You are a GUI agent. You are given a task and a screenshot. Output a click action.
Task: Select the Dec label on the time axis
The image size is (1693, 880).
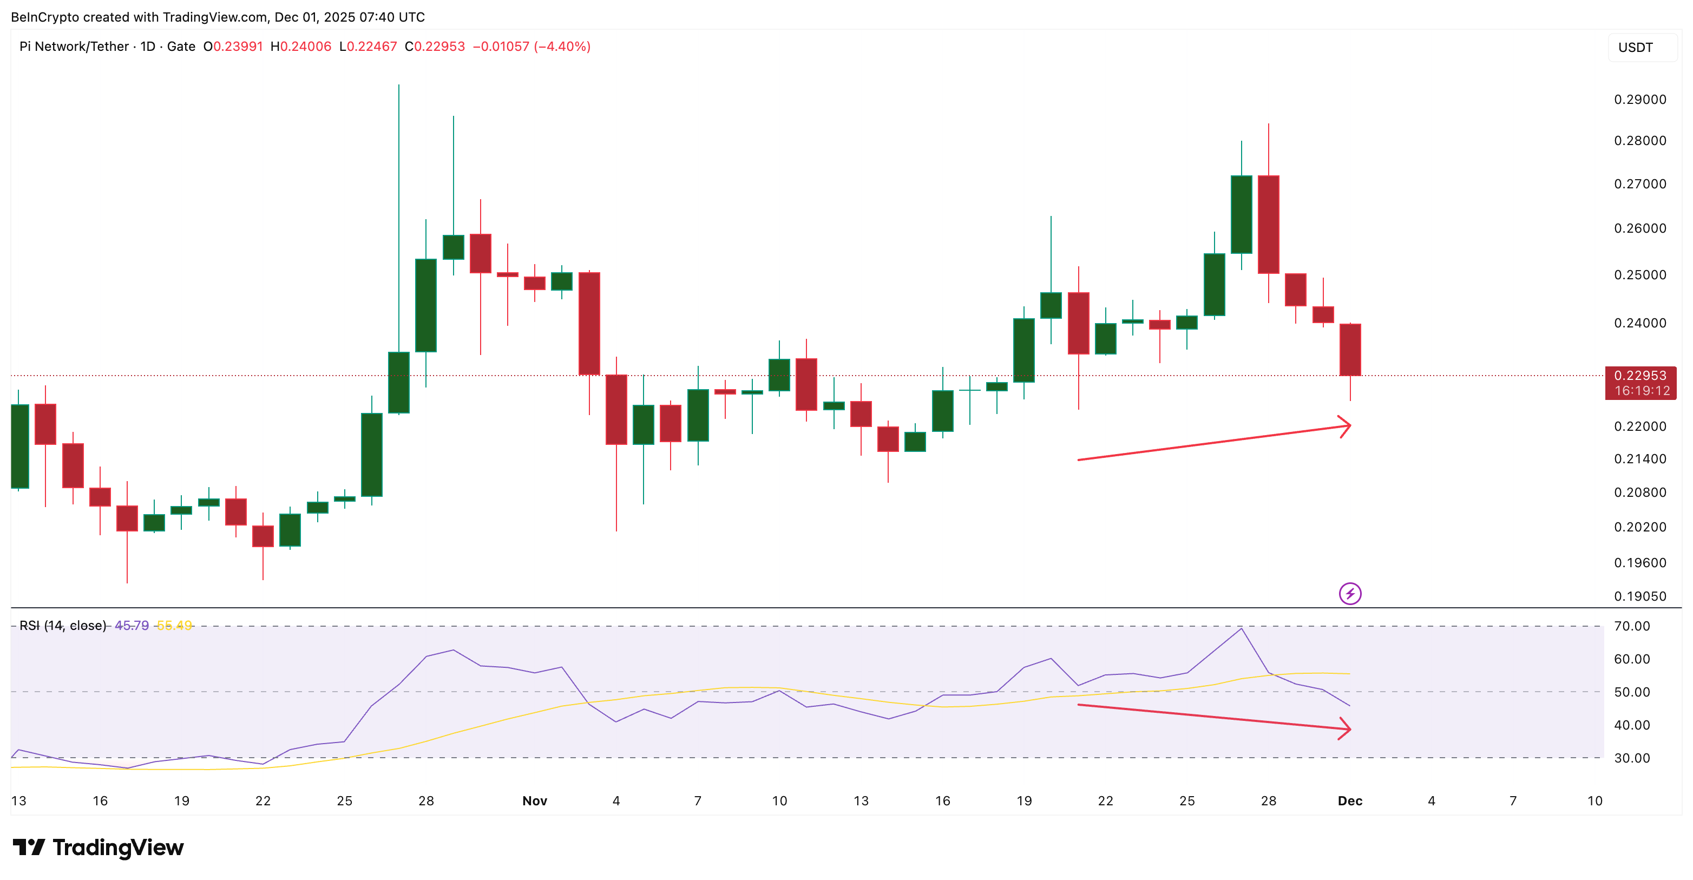point(1350,800)
